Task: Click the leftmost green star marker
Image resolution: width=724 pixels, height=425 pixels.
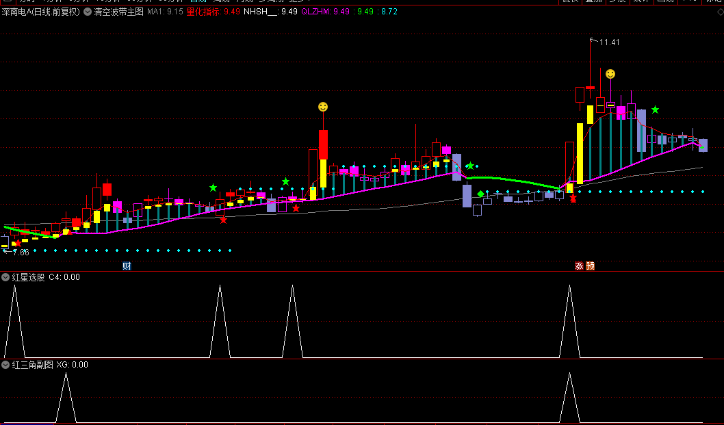Action: [x=213, y=188]
